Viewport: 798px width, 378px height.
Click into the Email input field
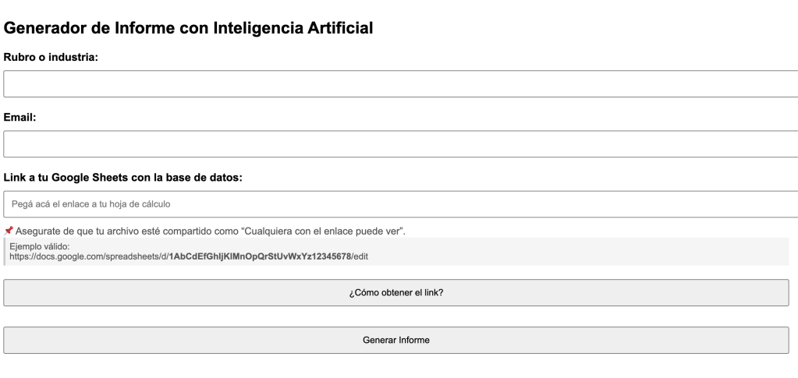399,144
